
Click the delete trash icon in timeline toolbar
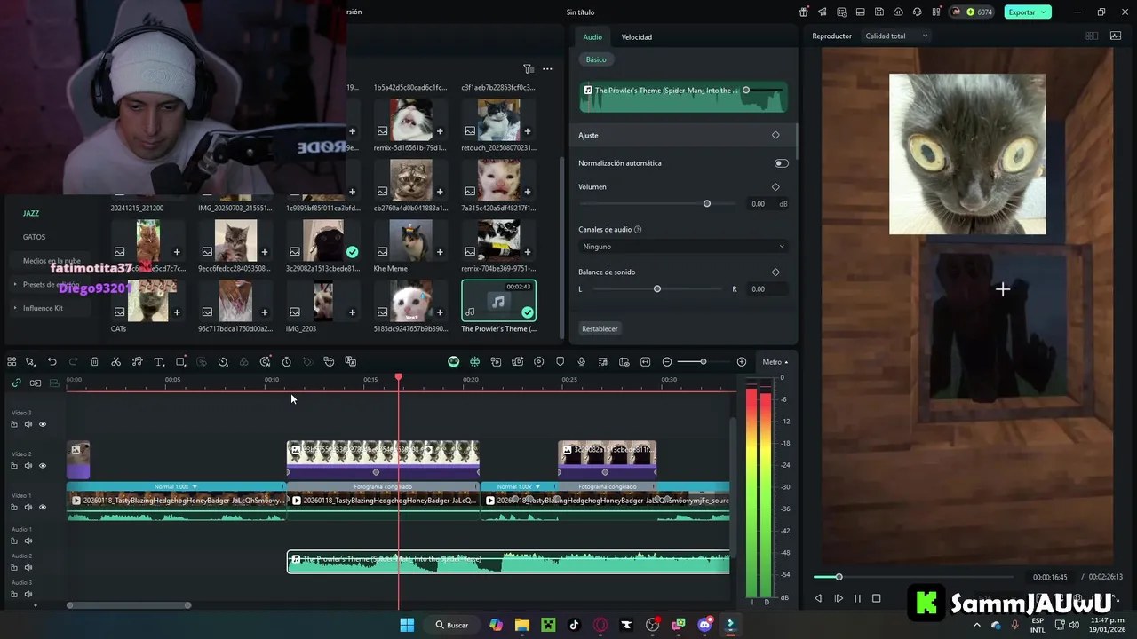click(94, 362)
